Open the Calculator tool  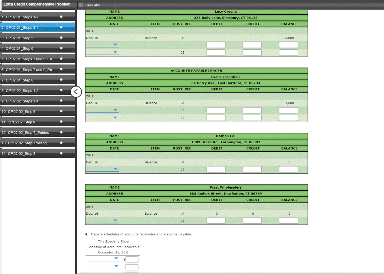click(x=90, y=5)
